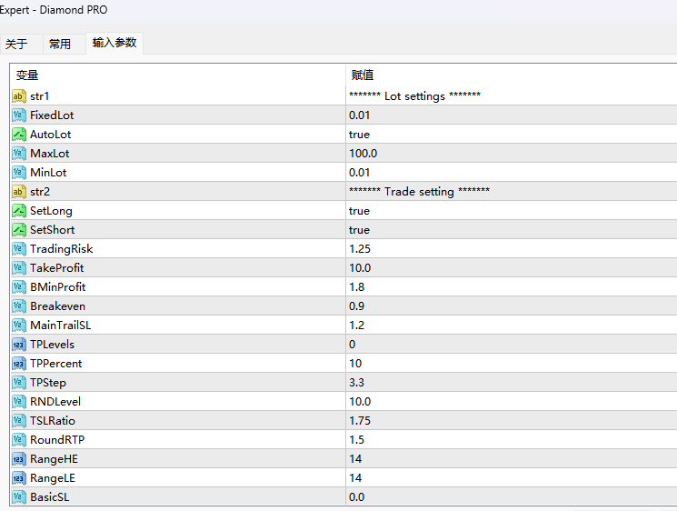This screenshot has height=511, width=677.
Task: Switch to the 关于 tab
Action: tap(16, 44)
